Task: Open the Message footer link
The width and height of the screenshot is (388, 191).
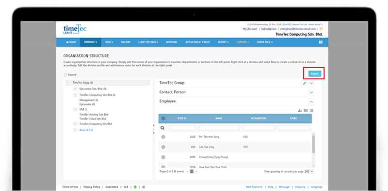Action: [x=284, y=187]
